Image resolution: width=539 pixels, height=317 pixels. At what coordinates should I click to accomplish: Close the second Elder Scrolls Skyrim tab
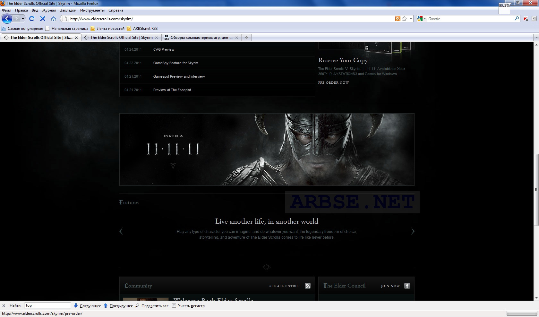tap(157, 38)
